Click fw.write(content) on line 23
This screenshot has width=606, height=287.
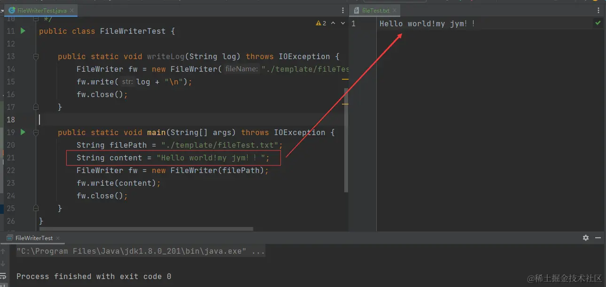pos(118,183)
